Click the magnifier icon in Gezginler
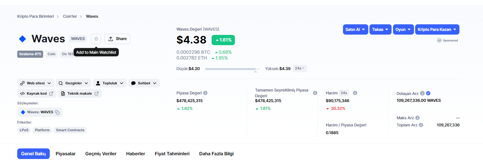 pyautogui.click(x=61, y=83)
